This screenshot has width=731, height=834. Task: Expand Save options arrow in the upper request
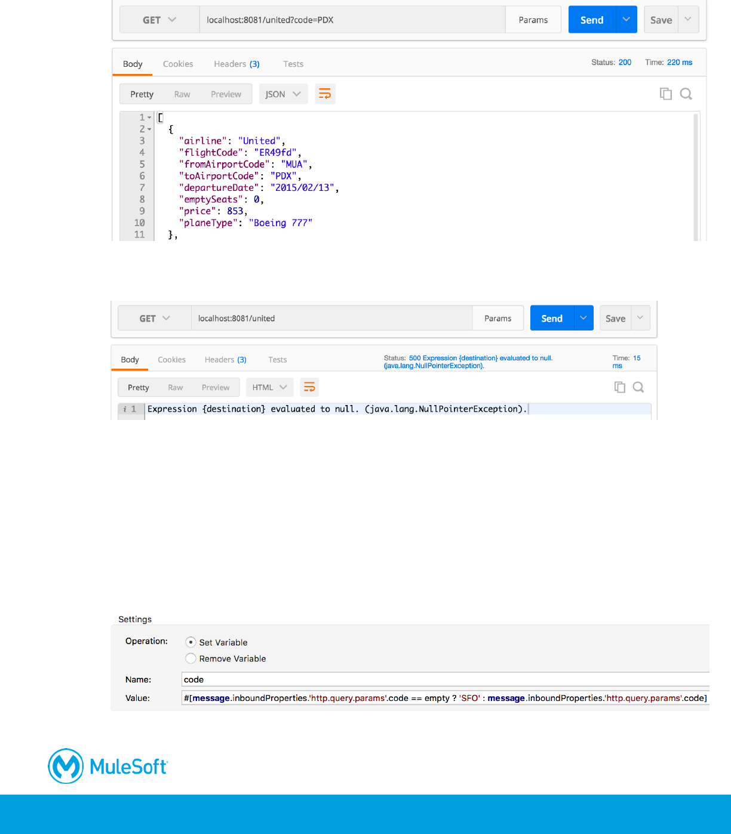tap(688, 20)
